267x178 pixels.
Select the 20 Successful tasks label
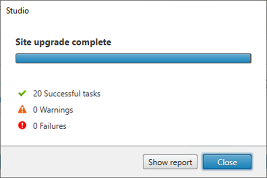[67, 94]
